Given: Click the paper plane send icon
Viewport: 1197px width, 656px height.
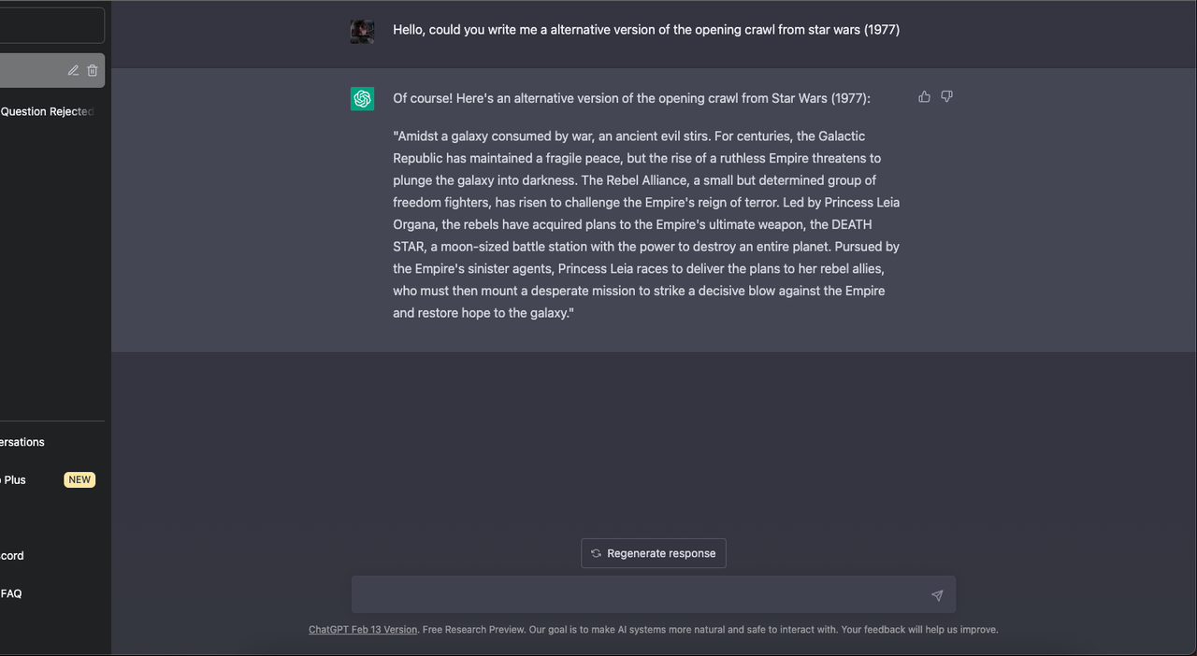Looking at the screenshot, I should tap(937, 595).
